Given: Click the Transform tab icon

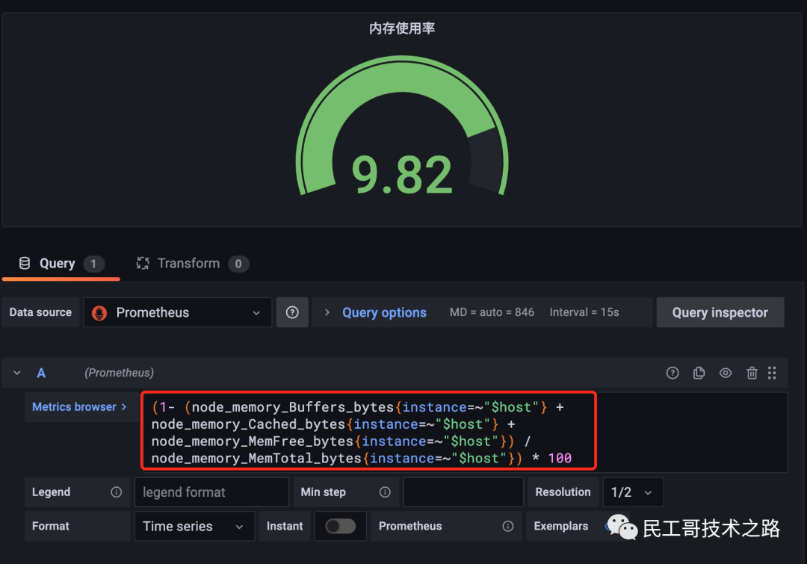Looking at the screenshot, I should (143, 264).
